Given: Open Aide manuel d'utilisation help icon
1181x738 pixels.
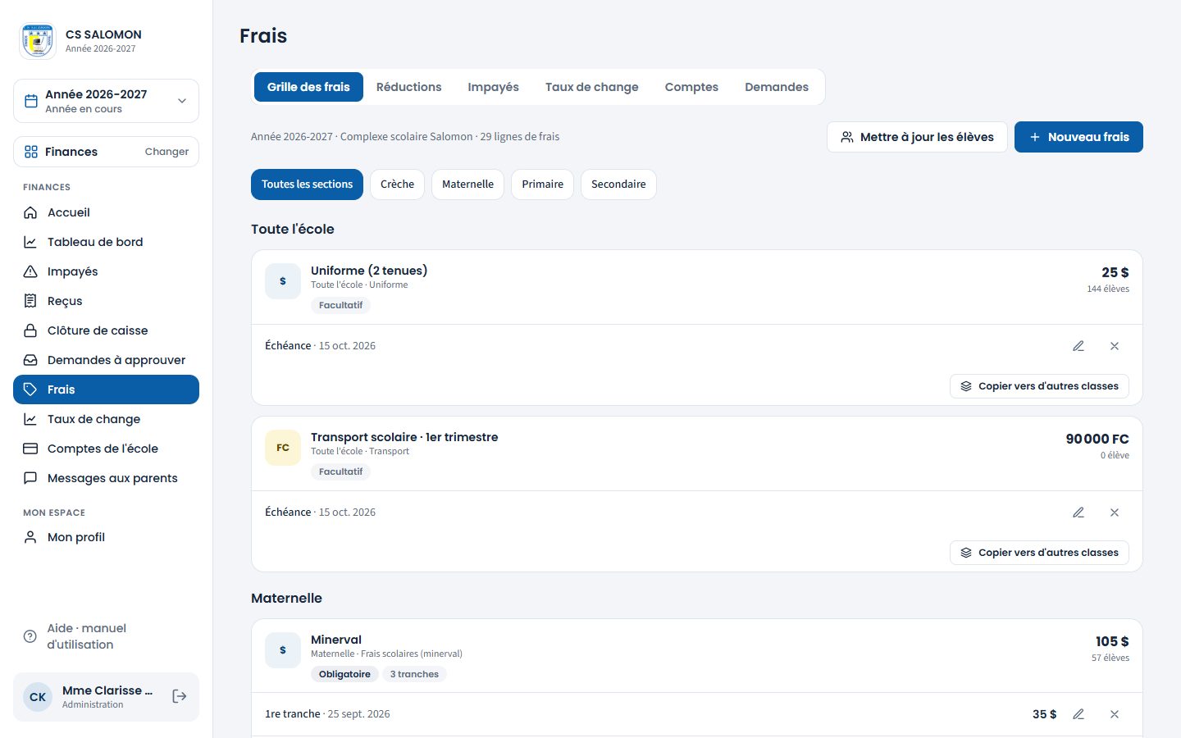Looking at the screenshot, I should [30, 636].
